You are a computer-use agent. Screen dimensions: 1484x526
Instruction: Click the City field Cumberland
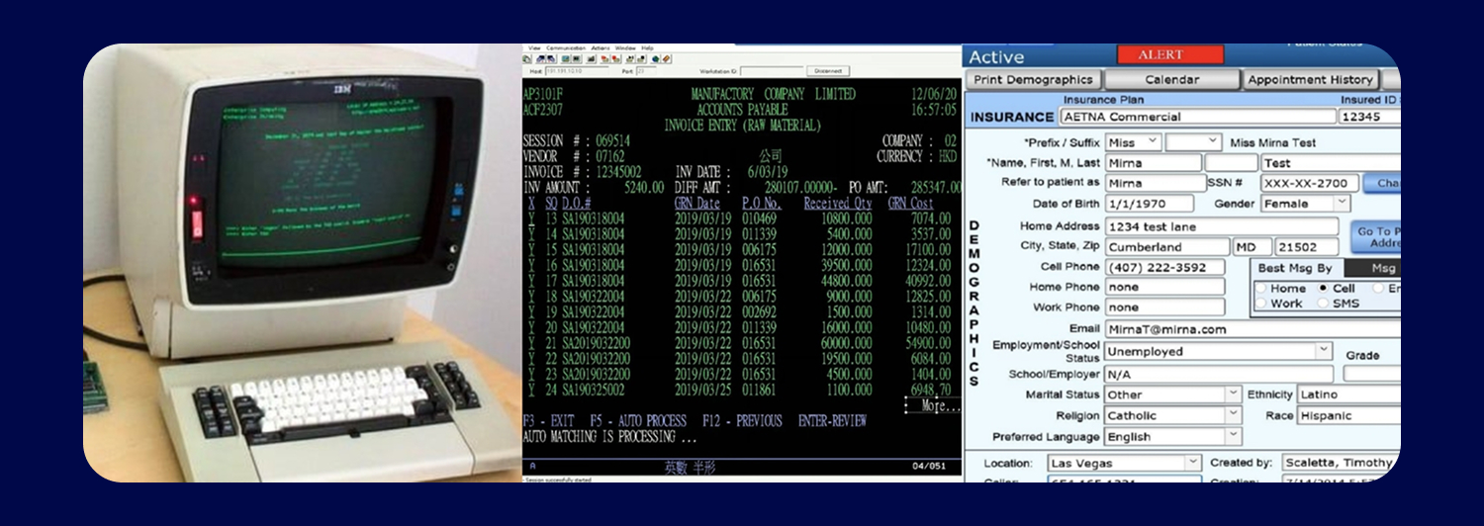[x=1166, y=246]
